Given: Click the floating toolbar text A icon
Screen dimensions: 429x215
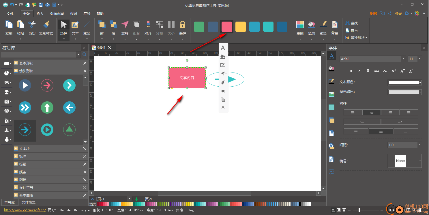Looking at the screenshot, I should pyautogui.click(x=223, y=48).
